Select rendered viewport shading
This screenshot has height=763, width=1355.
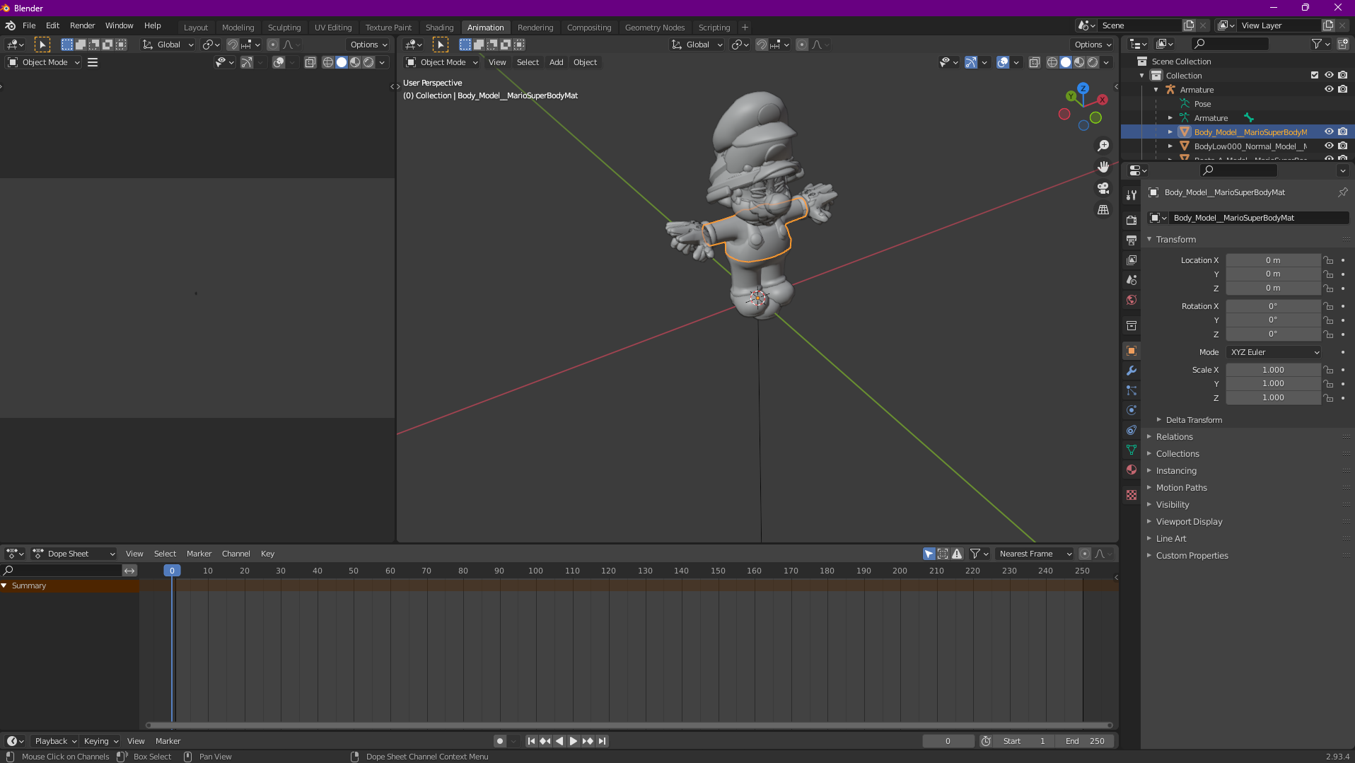(x=1093, y=62)
